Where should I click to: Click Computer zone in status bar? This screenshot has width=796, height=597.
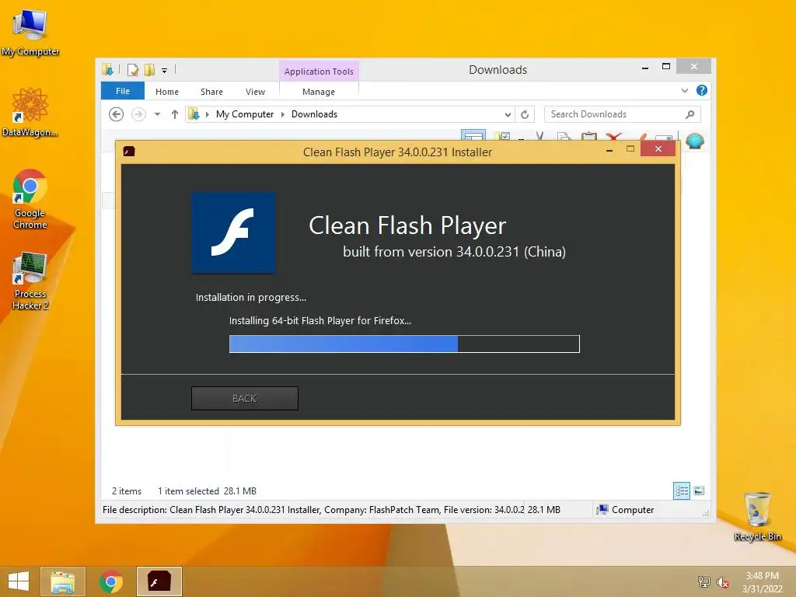tap(626, 510)
